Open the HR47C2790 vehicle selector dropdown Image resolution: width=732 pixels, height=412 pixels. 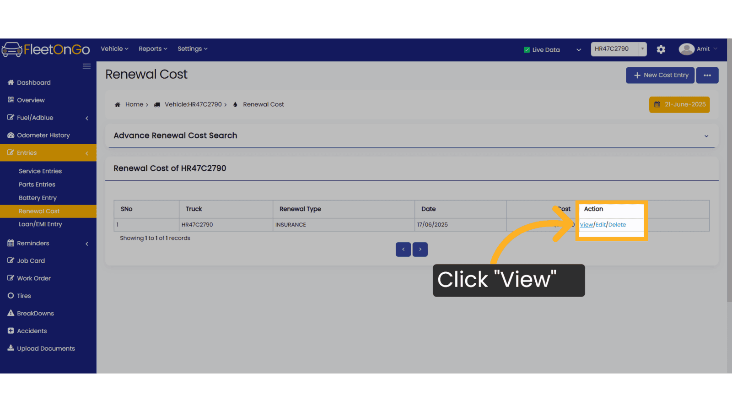click(619, 49)
